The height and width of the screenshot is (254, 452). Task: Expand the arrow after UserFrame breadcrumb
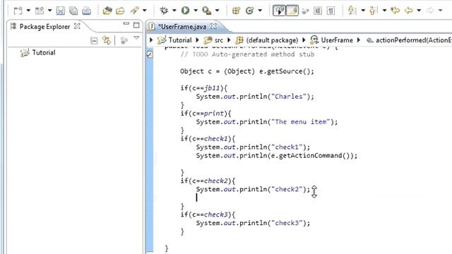[359, 40]
